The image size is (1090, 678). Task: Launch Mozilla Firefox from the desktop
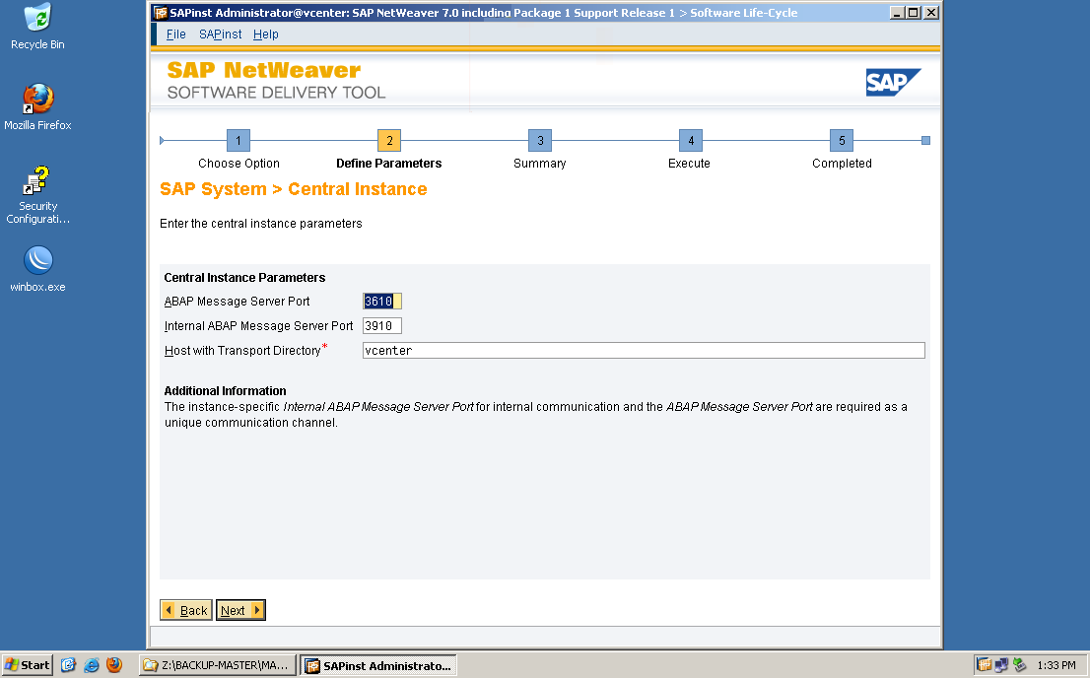click(x=37, y=107)
